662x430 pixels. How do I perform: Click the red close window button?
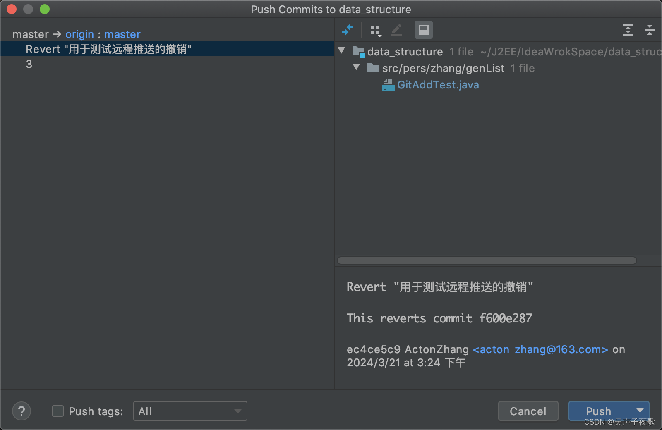click(12, 9)
